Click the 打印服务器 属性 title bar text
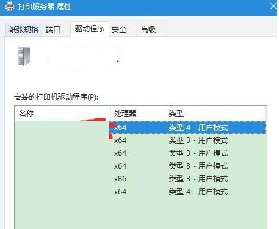 pos(45,7)
